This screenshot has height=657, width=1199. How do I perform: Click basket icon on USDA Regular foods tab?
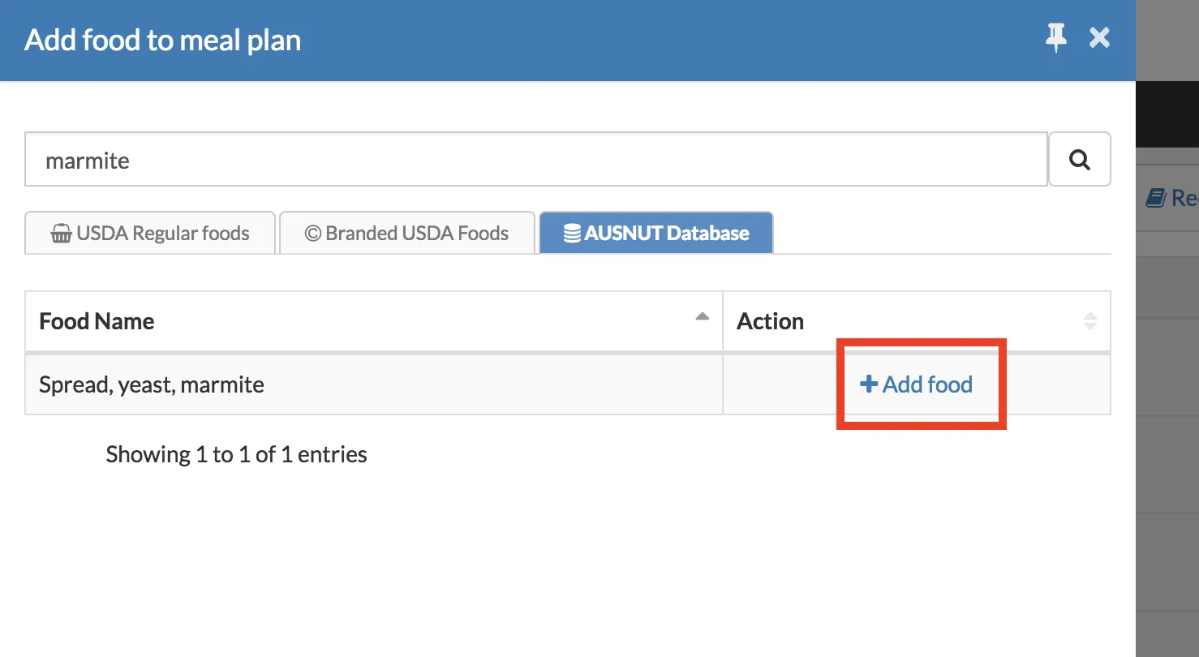coord(62,234)
